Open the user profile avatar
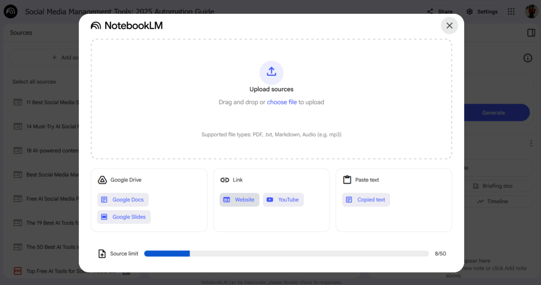This screenshot has width=541, height=285. (531, 12)
